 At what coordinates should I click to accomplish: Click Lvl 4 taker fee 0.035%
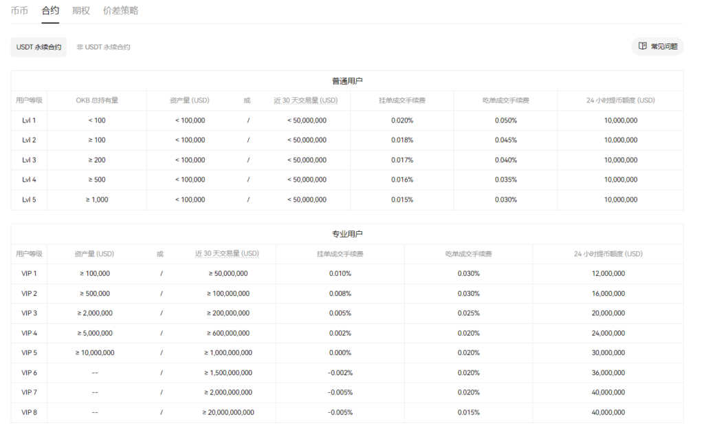point(506,180)
